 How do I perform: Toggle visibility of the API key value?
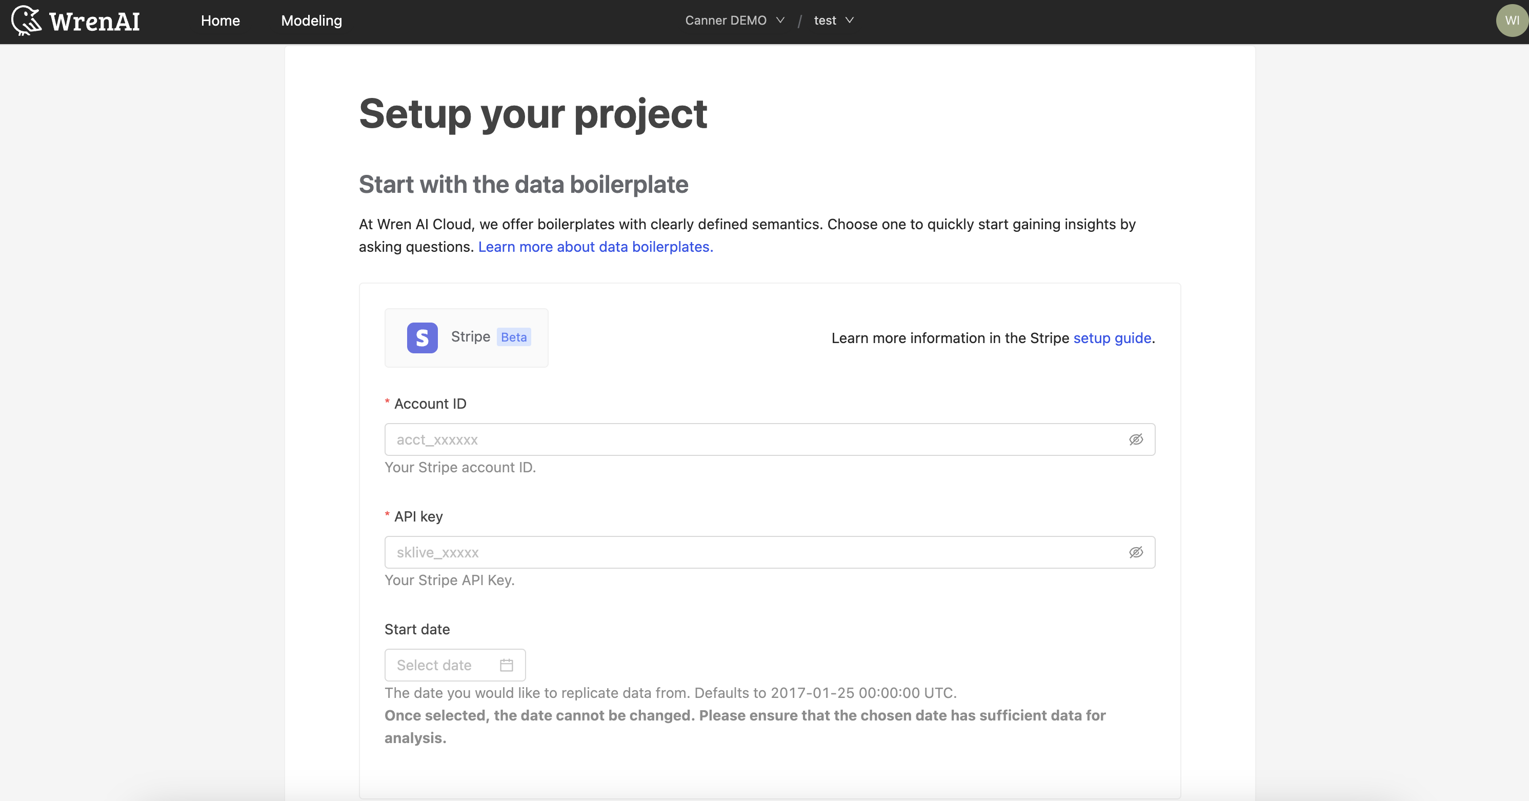(x=1136, y=552)
